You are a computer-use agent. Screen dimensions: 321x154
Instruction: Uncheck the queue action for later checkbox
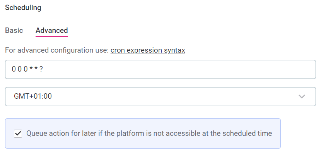click(x=18, y=134)
